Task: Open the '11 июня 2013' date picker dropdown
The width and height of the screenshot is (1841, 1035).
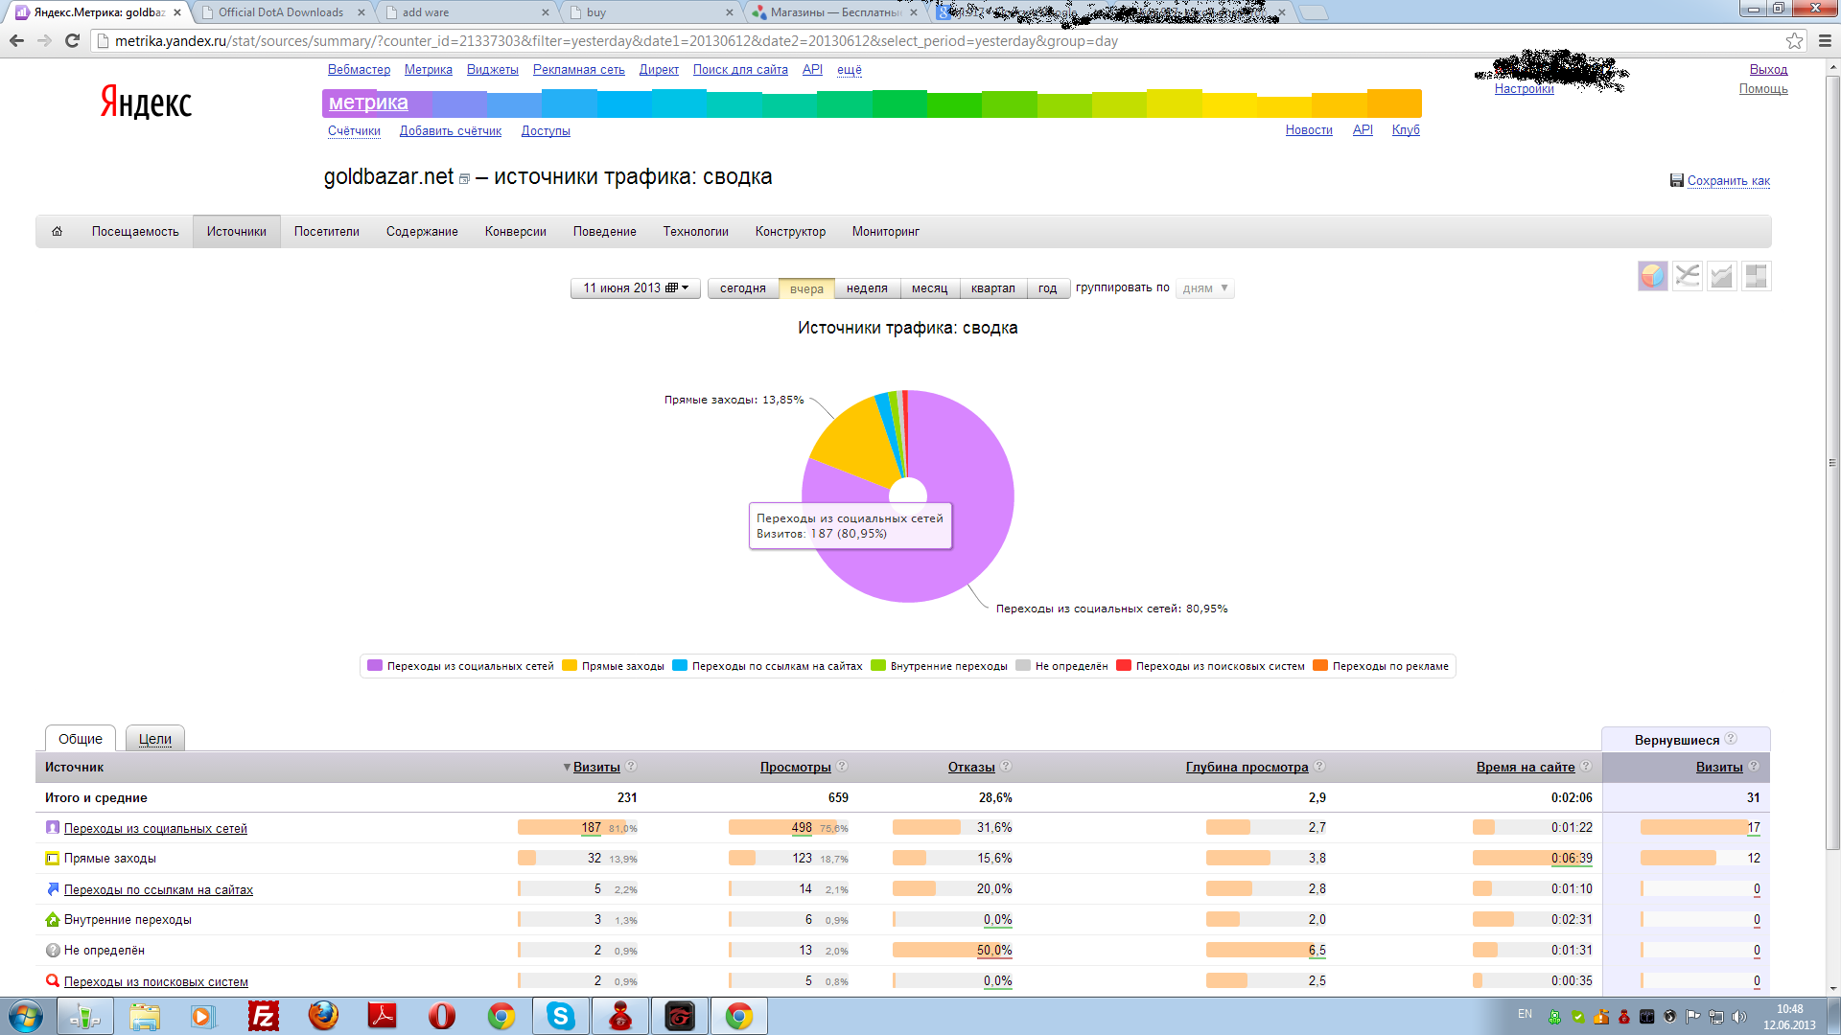Action: tap(636, 287)
